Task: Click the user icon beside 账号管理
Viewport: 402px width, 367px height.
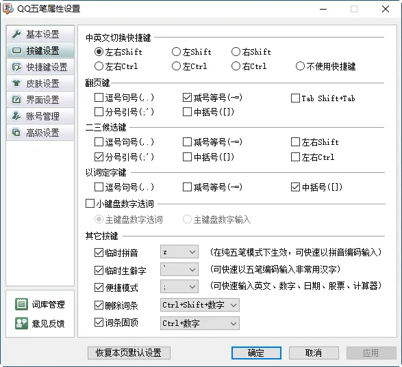Action: coord(16,116)
